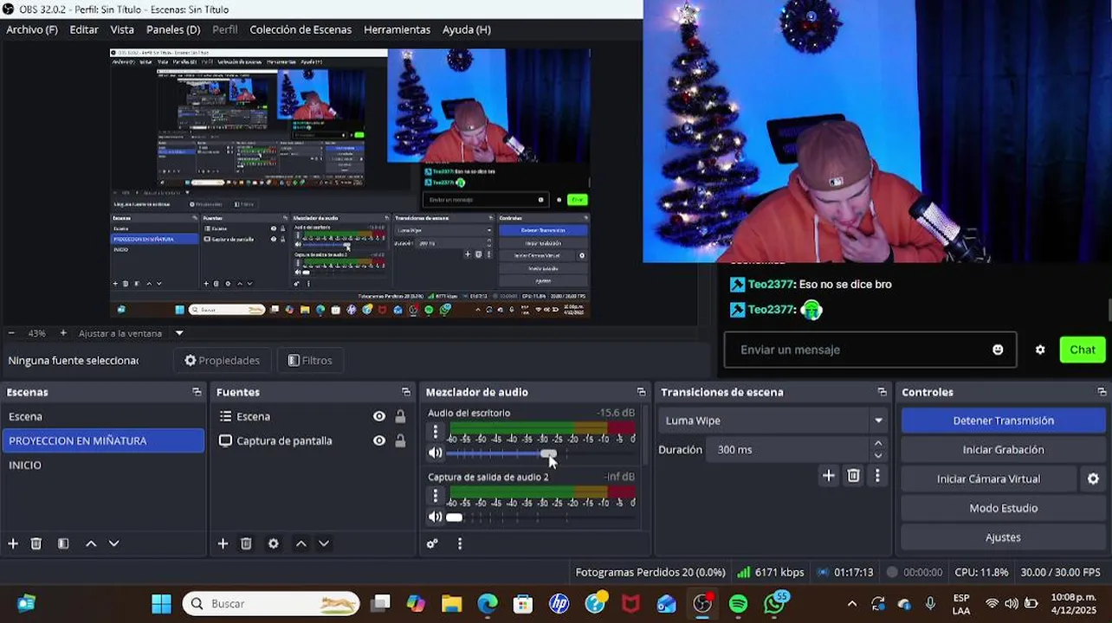Viewport: 1112px width, 623px height.
Task: Toggle visibility of Escena source
Action: tap(379, 416)
